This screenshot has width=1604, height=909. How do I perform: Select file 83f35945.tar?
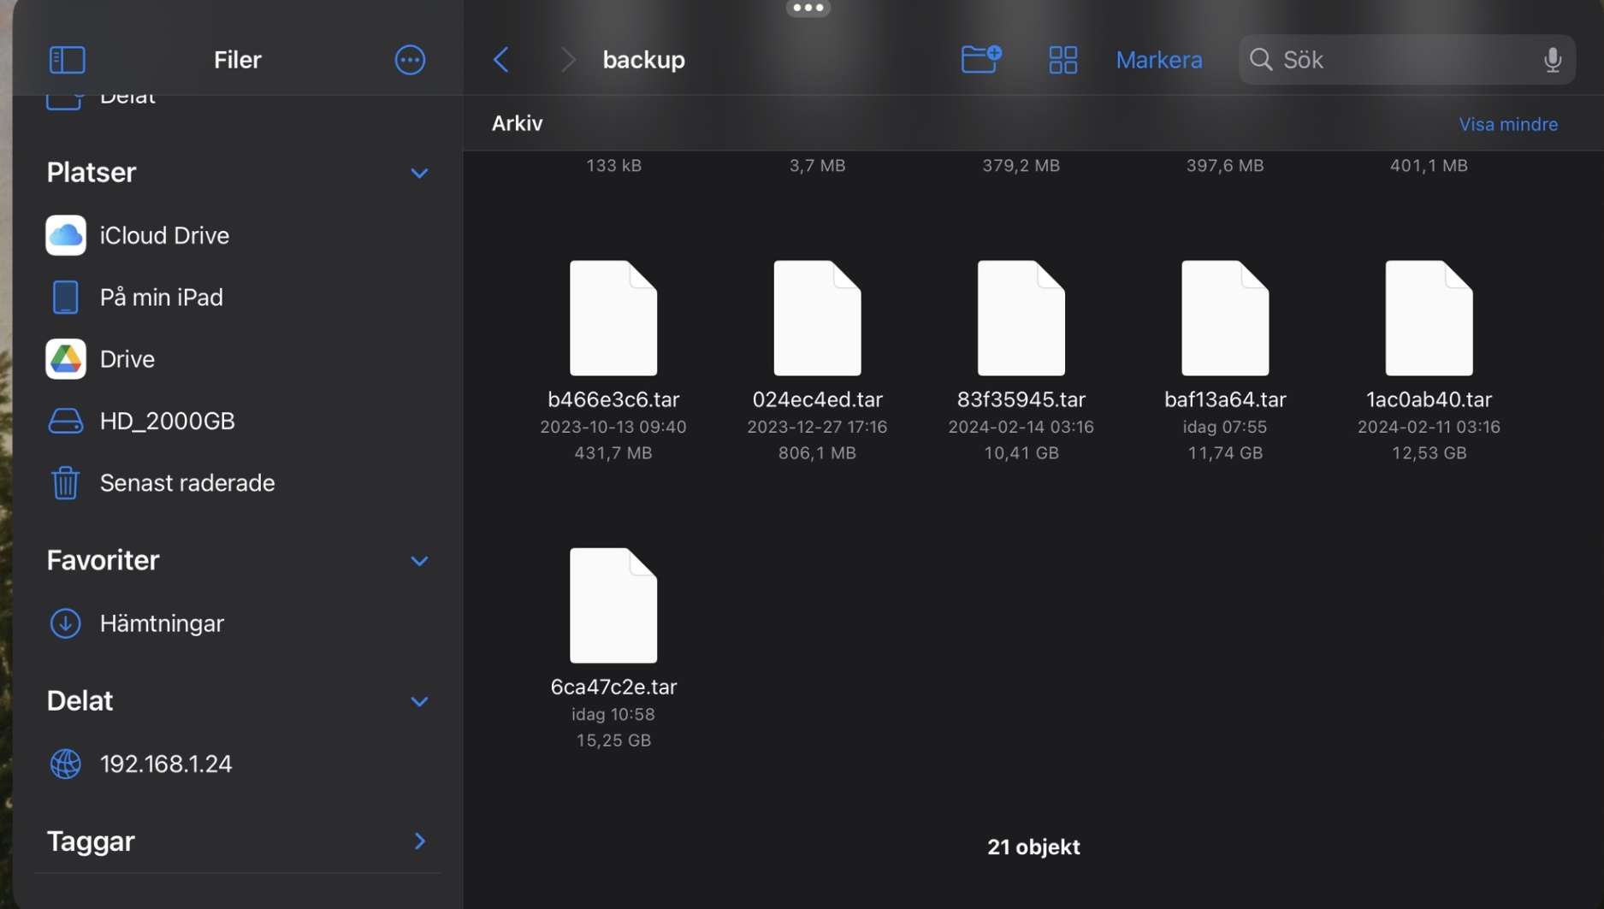pyautogui.click(x=1021, y=318)
